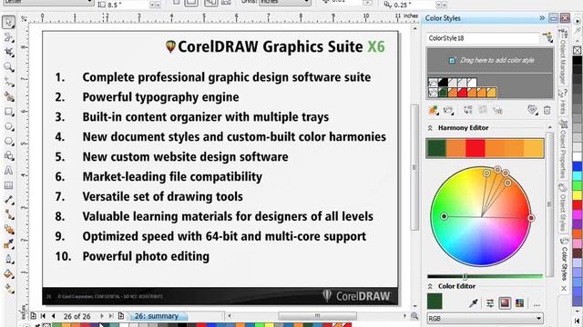Select the Color Eyedropper tool in toolbox

click(8, 244)
